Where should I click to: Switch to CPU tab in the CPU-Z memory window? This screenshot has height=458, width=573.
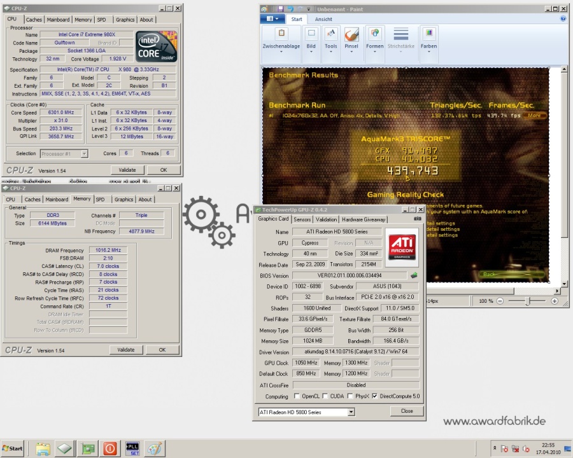pyautogui.click(x=11, y=199)
